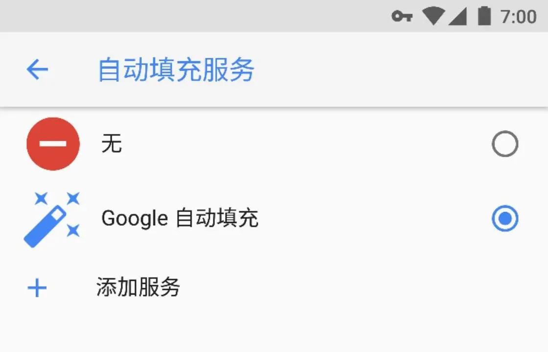Tap the 7:00 clock
548x352 pixels.
point(518,17)
